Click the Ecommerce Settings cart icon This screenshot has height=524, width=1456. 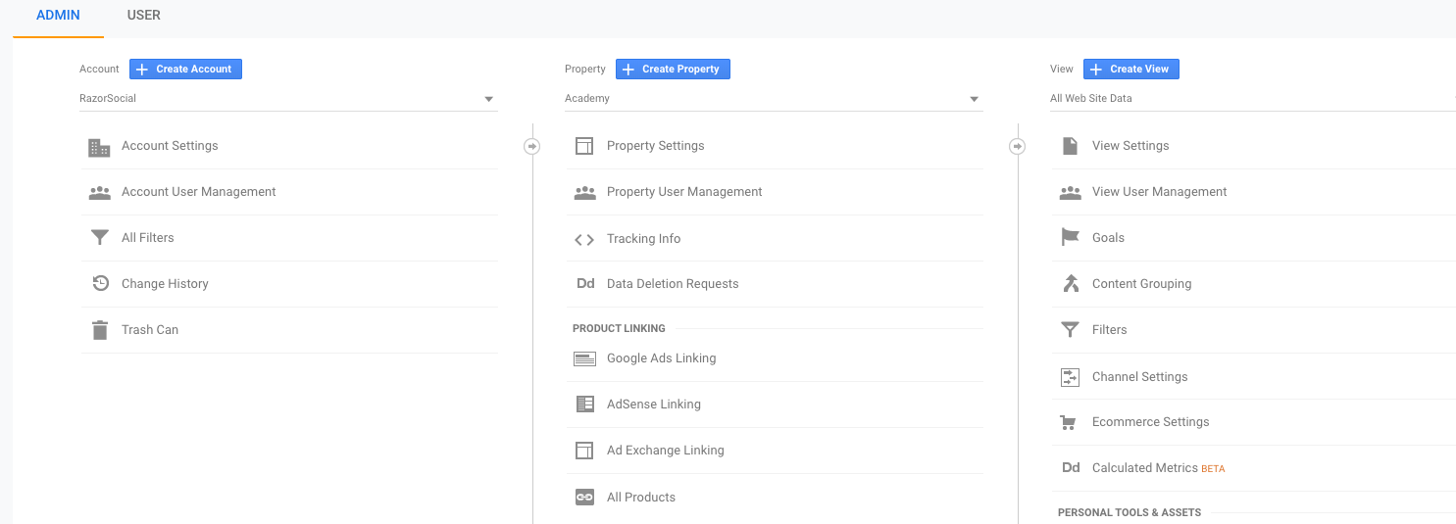[1070, 422]
